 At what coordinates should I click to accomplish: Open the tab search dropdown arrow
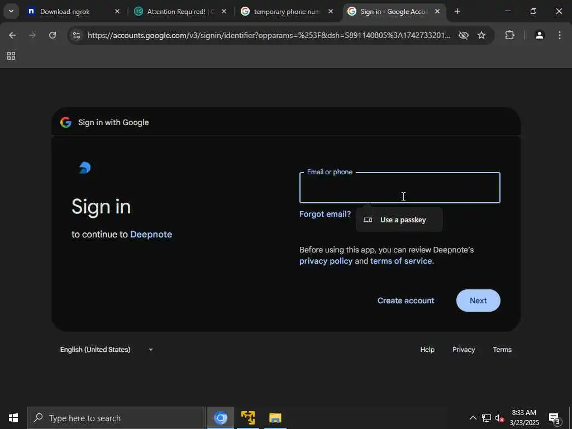[x=11, y=11]
